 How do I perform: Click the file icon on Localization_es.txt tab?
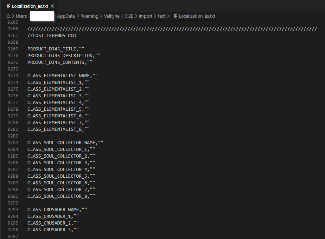8,6
